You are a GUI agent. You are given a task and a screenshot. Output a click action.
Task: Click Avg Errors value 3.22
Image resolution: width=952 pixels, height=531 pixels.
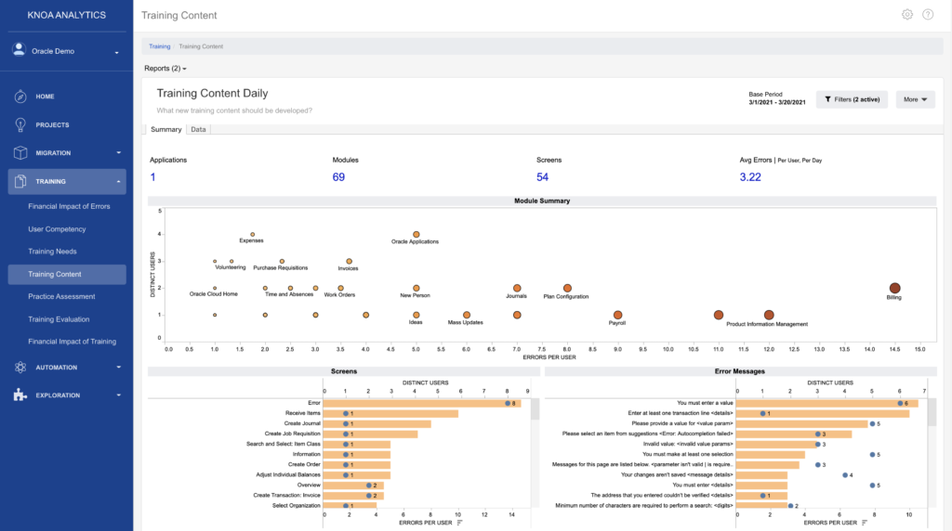[x=750, y=177]
